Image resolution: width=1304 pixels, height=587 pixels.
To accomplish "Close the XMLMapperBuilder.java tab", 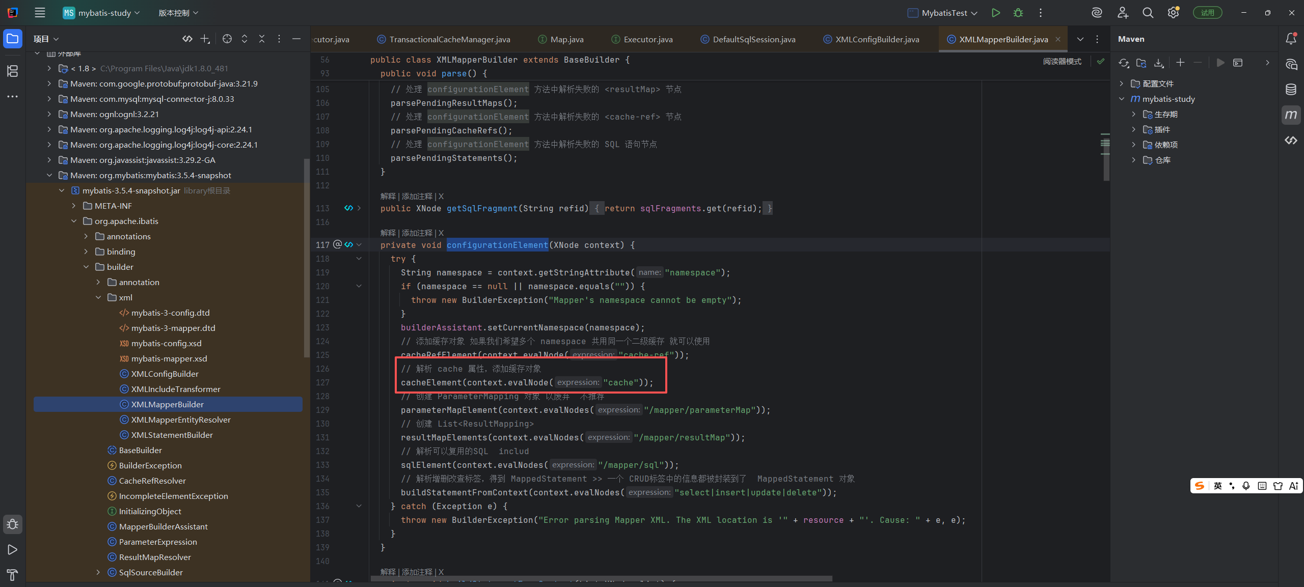I will (x=1058, y=39).
